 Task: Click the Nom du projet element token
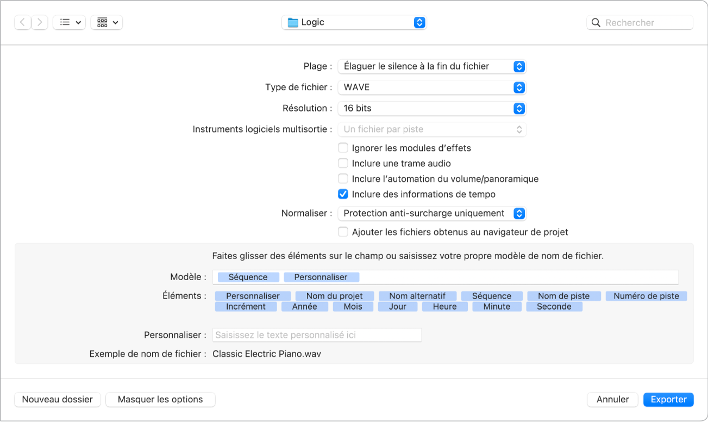(x=334, y=296)
